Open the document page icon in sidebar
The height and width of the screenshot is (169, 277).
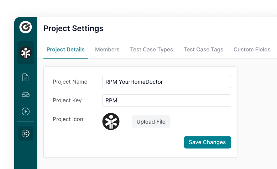(25, 77)
